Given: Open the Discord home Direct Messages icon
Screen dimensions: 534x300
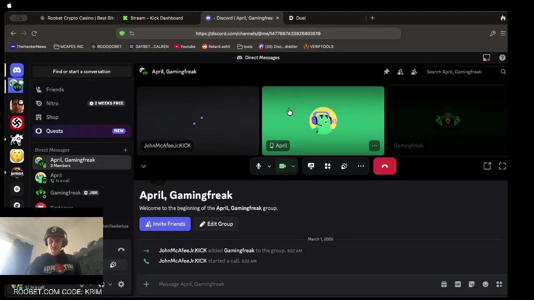Looking at the screenshot, I should click(17, 70).
